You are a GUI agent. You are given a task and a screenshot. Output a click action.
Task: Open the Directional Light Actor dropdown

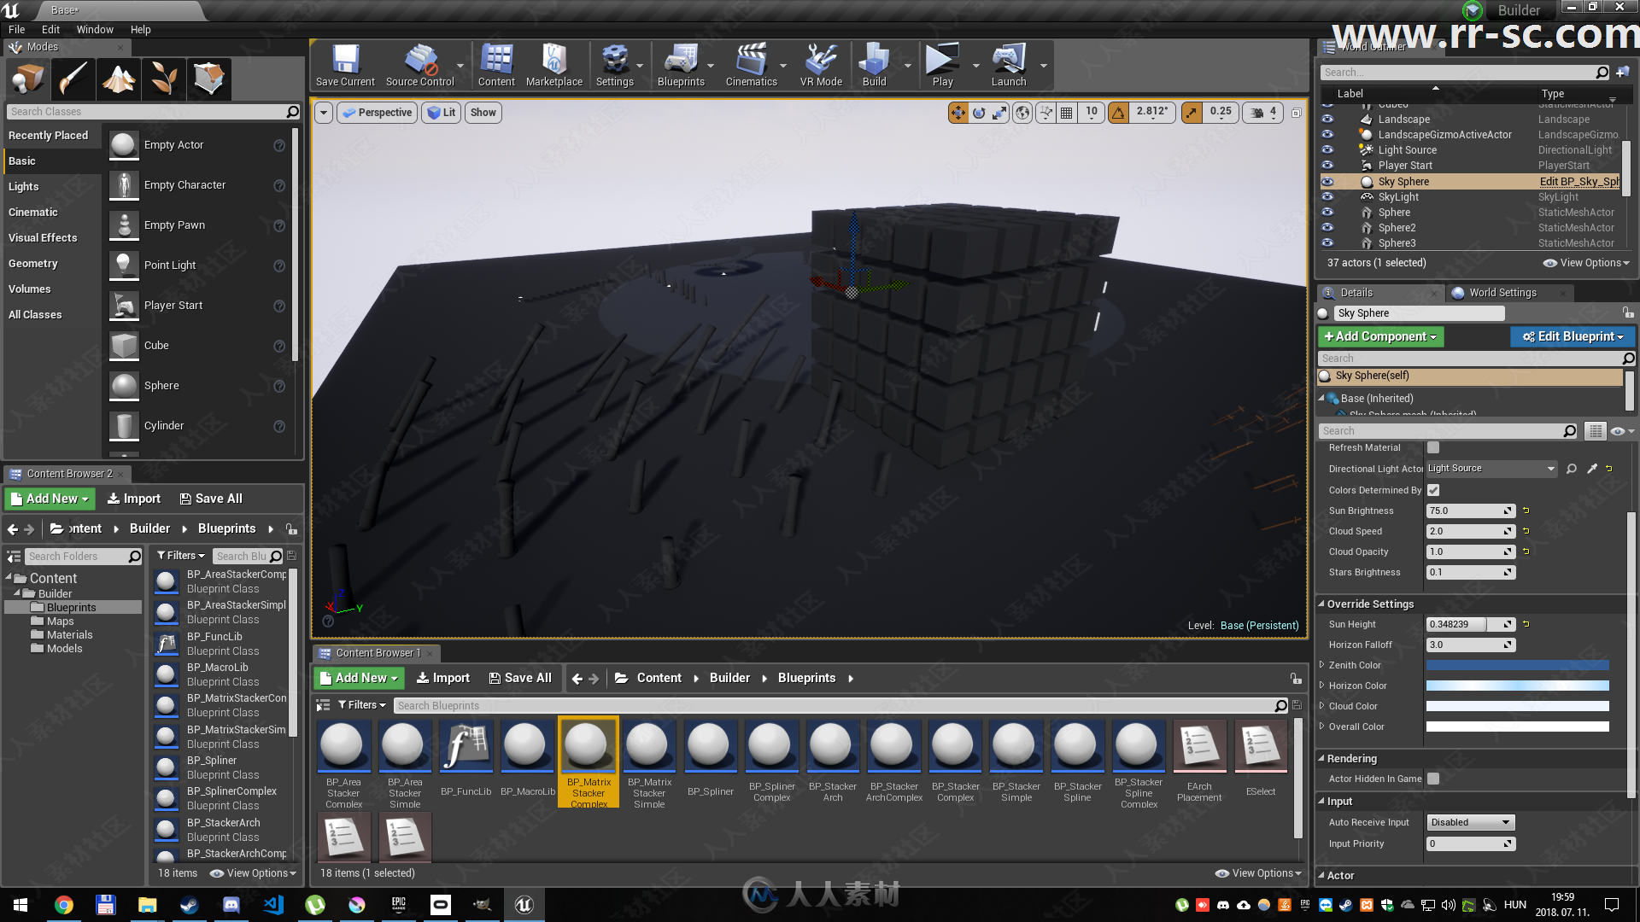[x=1491, y=469]
